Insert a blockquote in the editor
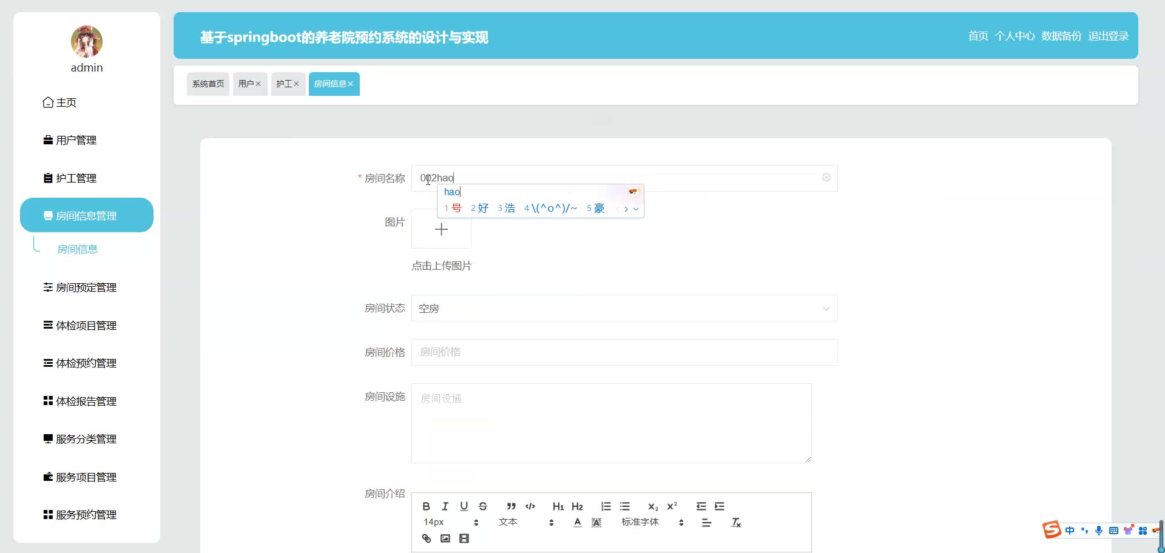Image resolution: width=1165 pixels, height=553 pixels. click(x=512, y=506)
